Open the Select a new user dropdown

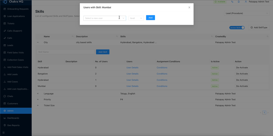coord(105,18)
